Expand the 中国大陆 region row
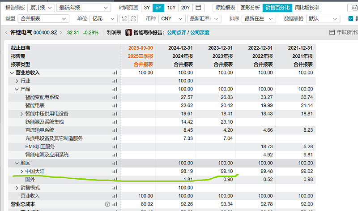 tap(22, 171)
